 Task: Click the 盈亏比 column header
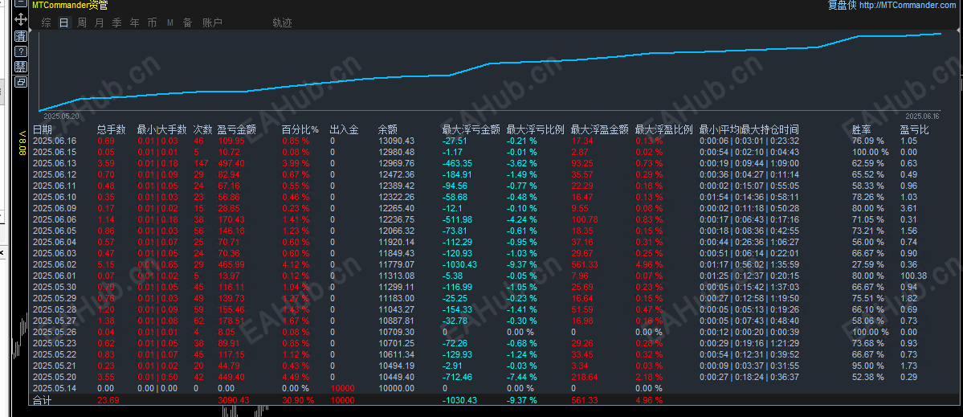tap(915, 129)
